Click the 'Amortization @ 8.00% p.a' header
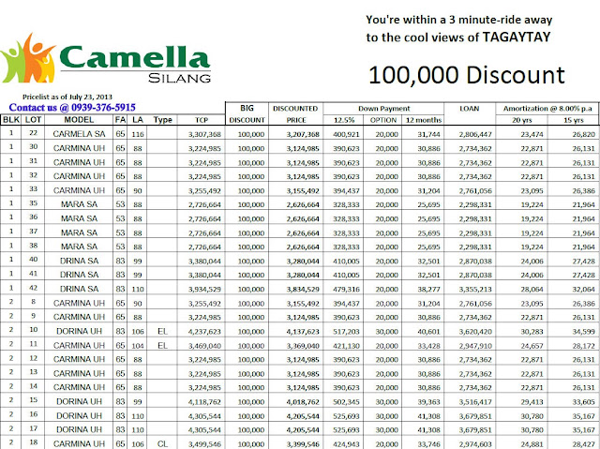 547,109
